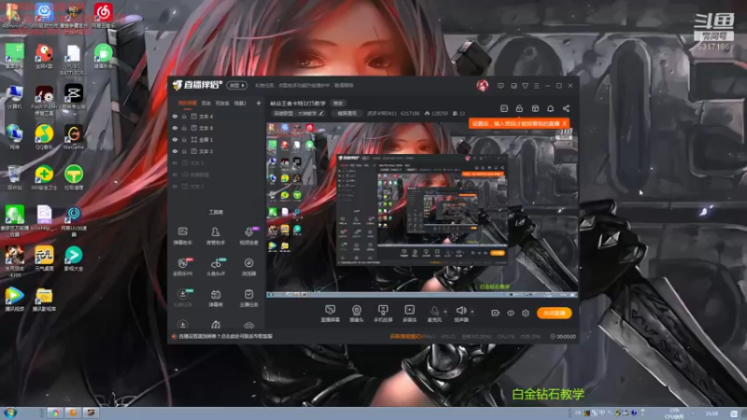Add a new scene with the plus

[259, 103]
